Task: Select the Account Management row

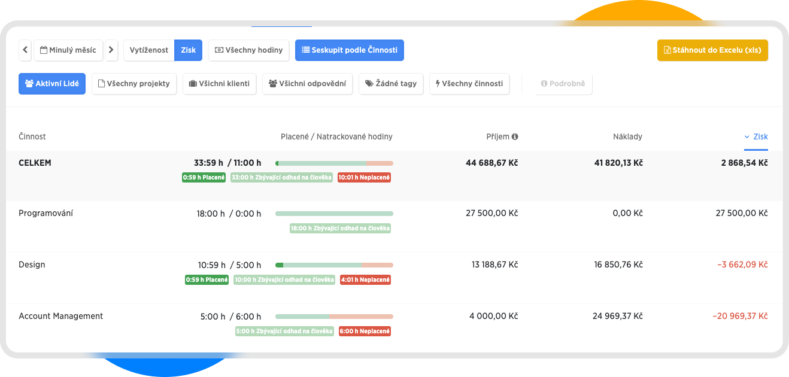Action: (x=61, y=316)
